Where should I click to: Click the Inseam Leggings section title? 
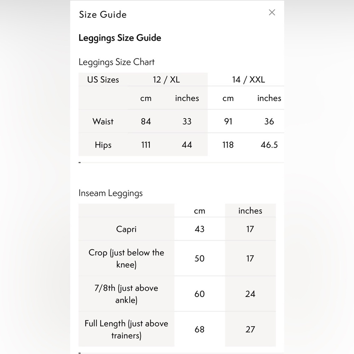click(x=110, y=193)
